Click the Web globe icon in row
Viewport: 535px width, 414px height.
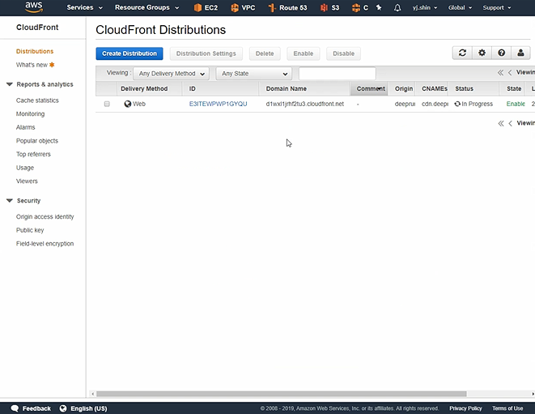[128, 104]
